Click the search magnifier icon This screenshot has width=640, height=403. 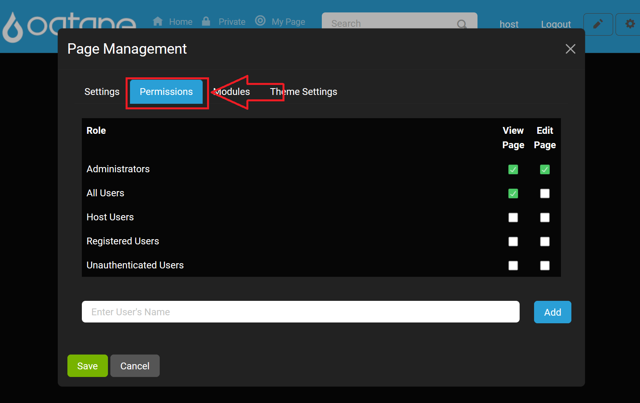462,24
